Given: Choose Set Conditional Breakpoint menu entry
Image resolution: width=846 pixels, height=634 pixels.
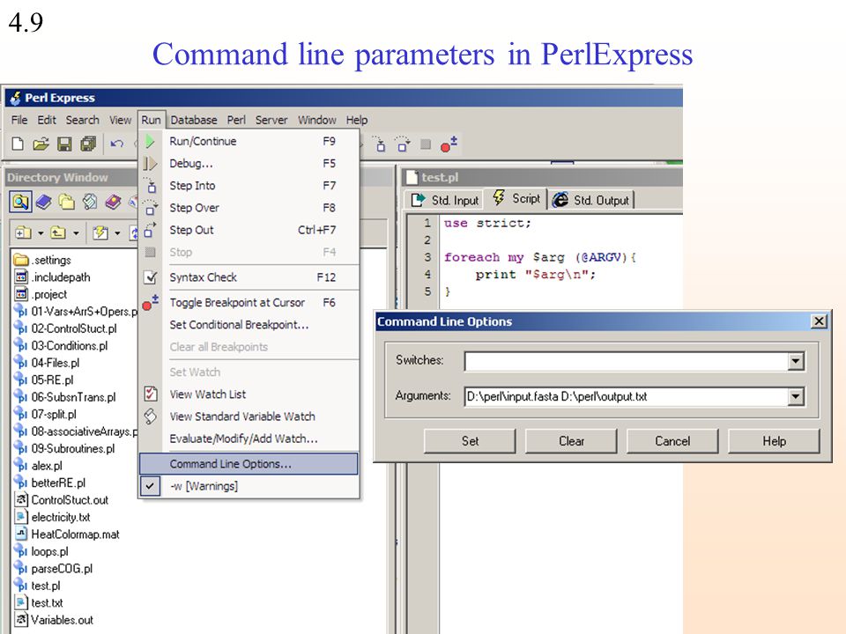Looking at the screenshot, I should click(x=249, y=325).
